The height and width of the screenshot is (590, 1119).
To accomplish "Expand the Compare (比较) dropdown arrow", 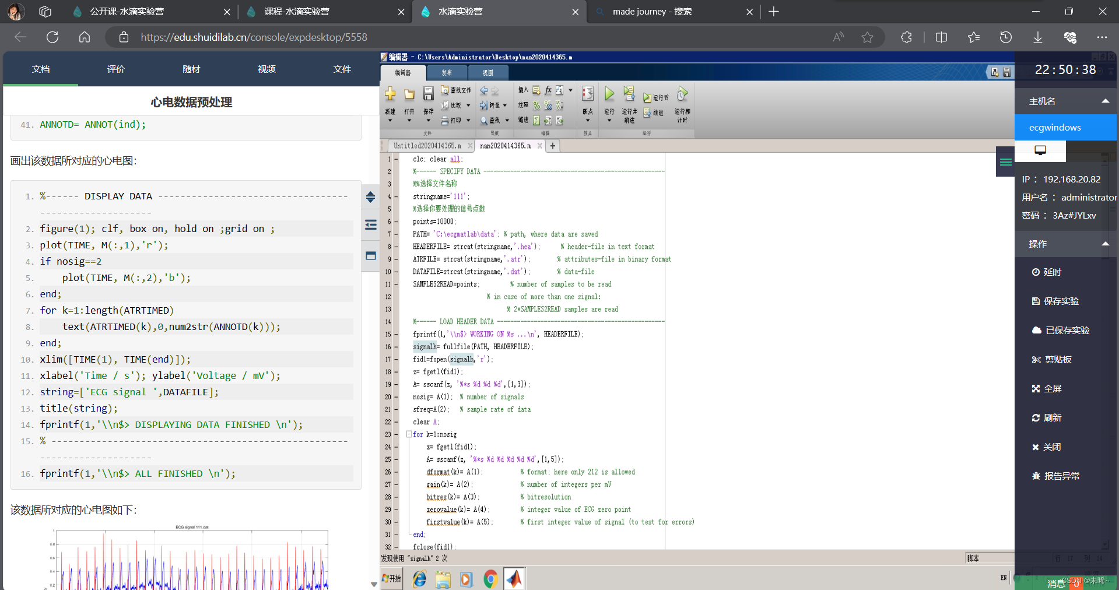I will point(468,106).
